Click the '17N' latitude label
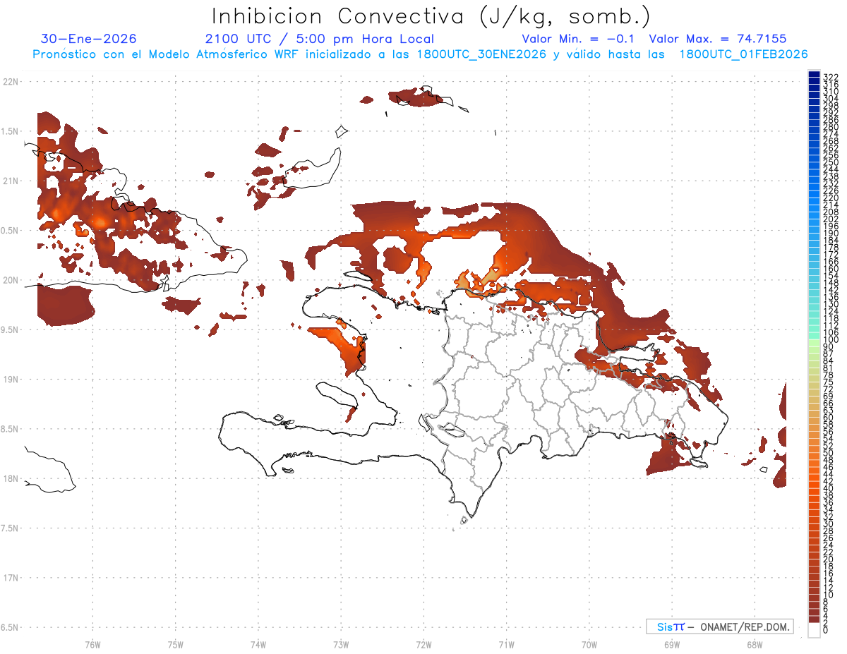Screen dimensions: 847x654 10,578
